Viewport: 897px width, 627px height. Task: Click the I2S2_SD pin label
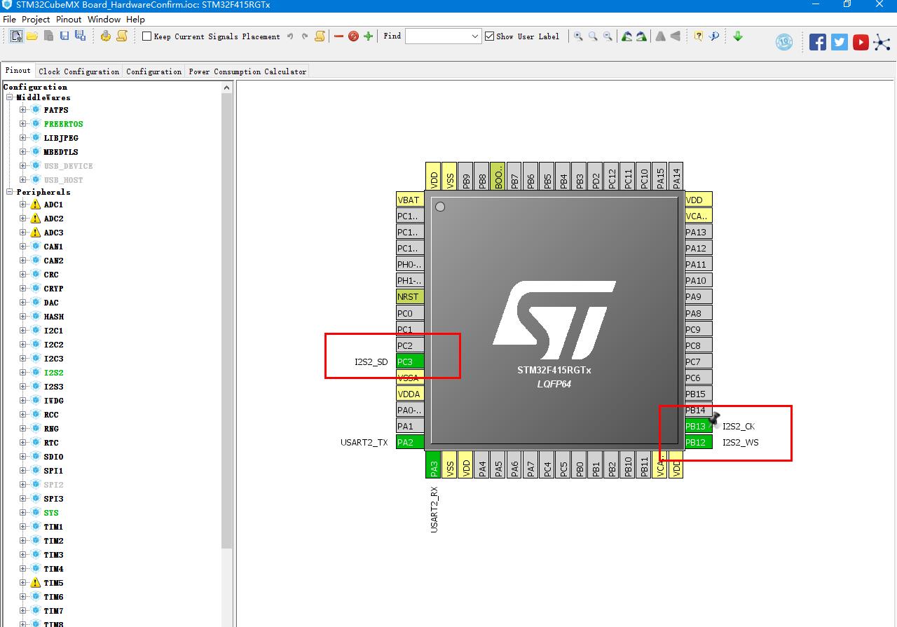click(x=371, y=361)
